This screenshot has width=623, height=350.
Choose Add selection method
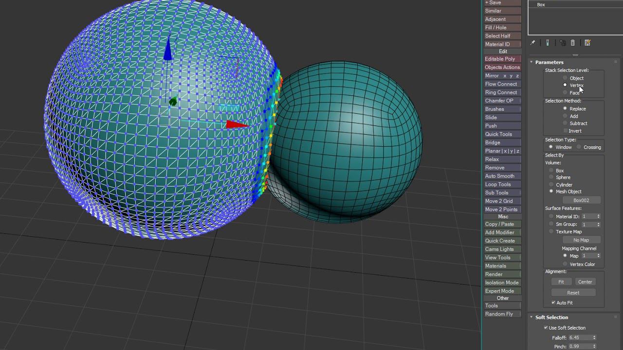click(565, 116)
